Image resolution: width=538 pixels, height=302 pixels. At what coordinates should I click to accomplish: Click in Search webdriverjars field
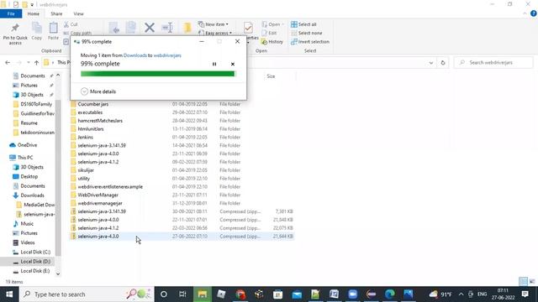(493, 63)
